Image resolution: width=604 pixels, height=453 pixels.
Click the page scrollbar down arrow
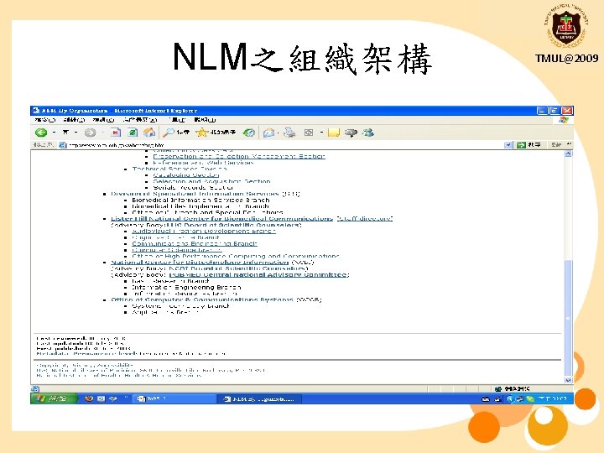point(568,380)
